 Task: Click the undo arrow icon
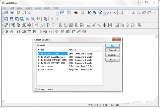[109, 13]
